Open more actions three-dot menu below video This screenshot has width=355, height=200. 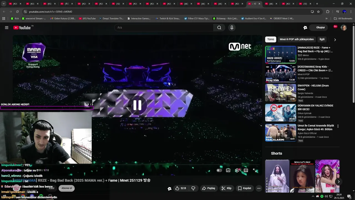point(259,188)
